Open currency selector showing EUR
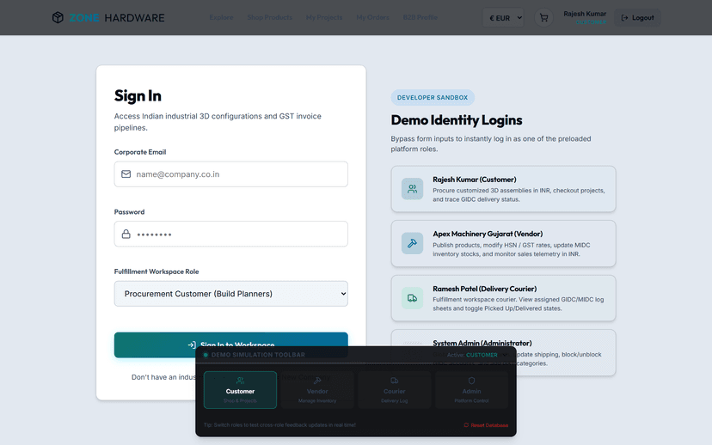 pos(503,18)
